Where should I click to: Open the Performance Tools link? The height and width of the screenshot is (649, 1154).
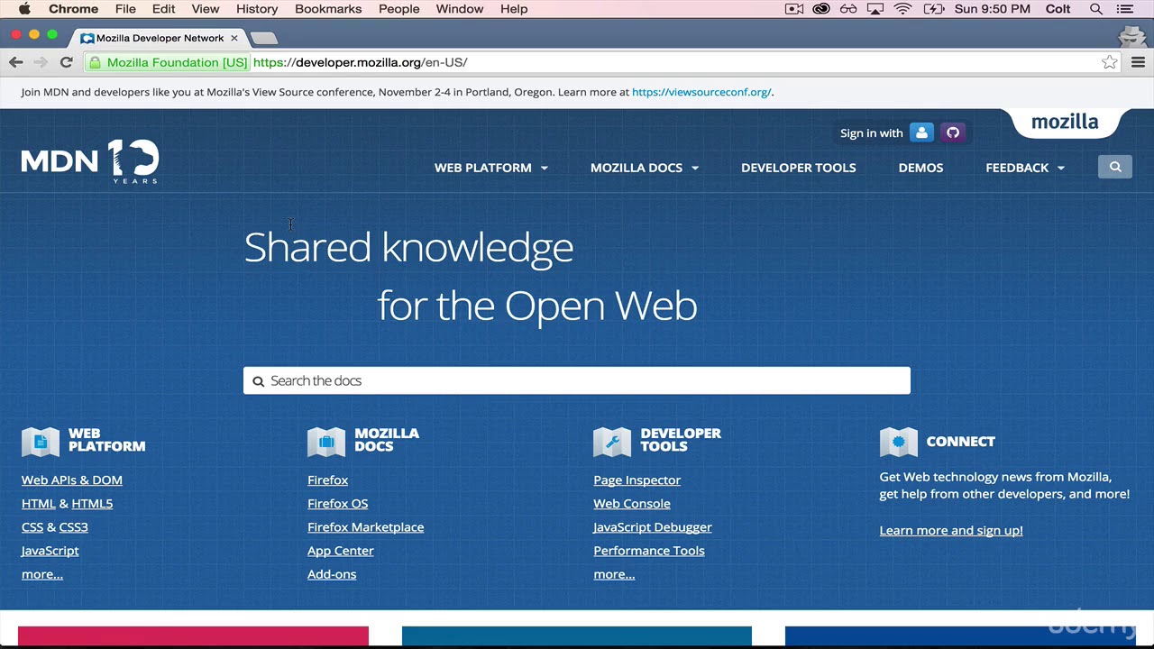tap(649, 551)
